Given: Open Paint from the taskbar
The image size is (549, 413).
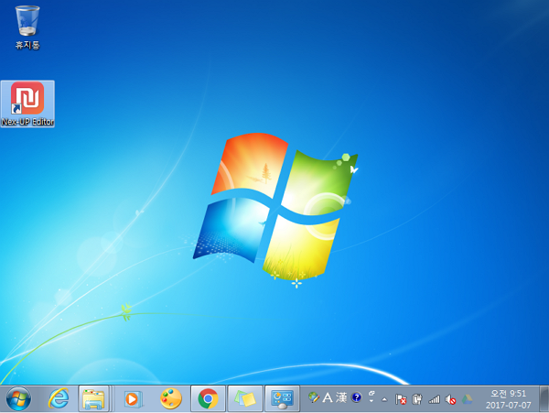Looking at the screenshot, I should pyautogui.click(x=171, y=398).
